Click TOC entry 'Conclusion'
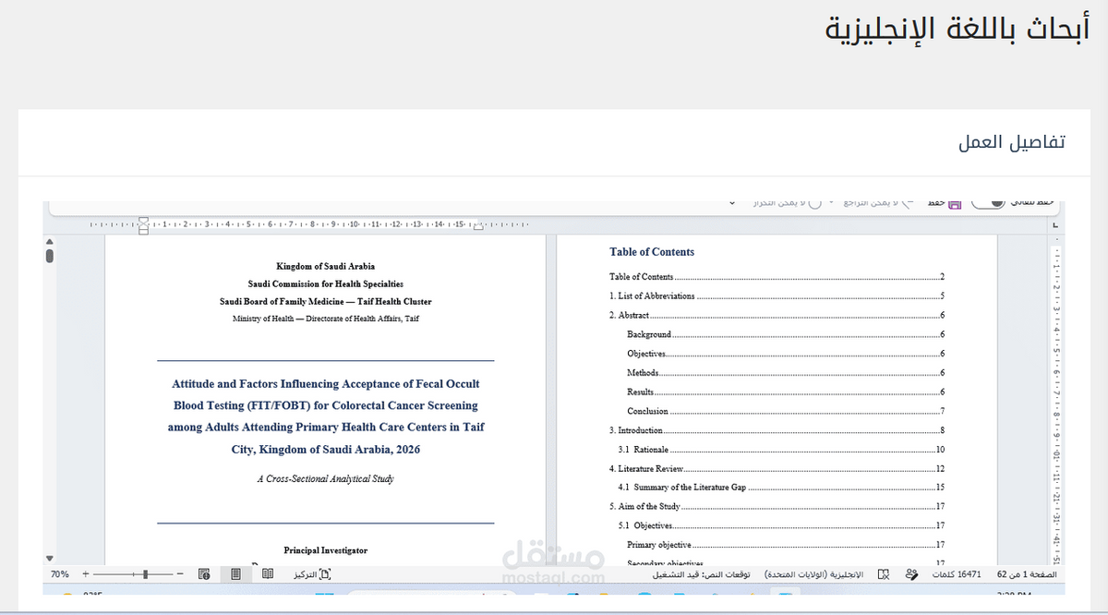 click(647, 411)
